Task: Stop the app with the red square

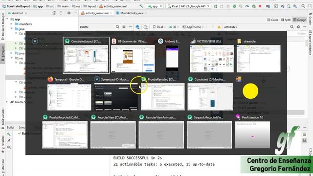Action: pos(260,6)
